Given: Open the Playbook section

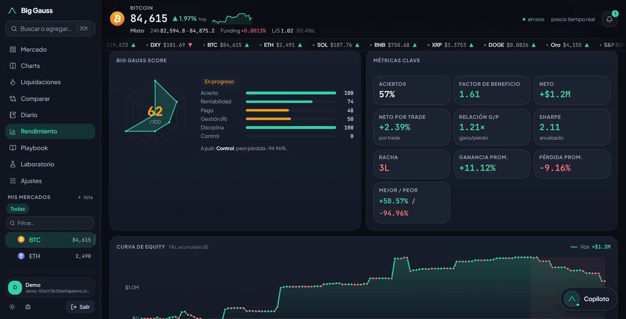Looking at the screenshot, I should click(x=50, y=148).
